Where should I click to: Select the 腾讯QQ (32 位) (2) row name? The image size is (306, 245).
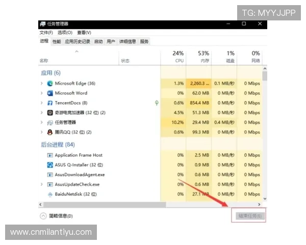(73, 132)
